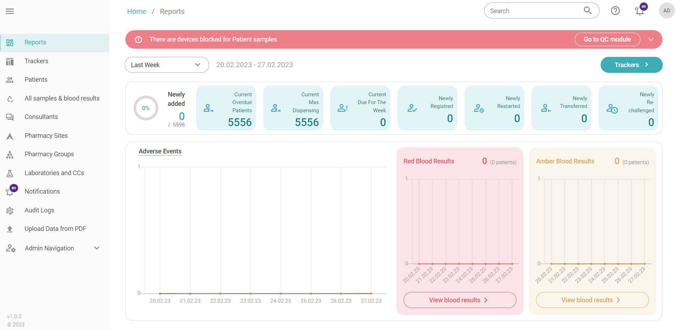Click the alert warning icon in red banner
Viewport: 677px width, 330px height.
[x=139, y=39]
